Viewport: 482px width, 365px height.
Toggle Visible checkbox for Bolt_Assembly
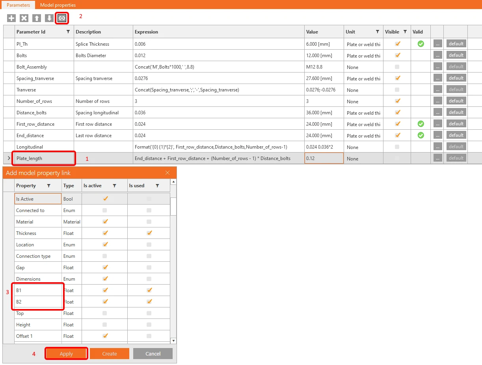(x=397, y=67)
